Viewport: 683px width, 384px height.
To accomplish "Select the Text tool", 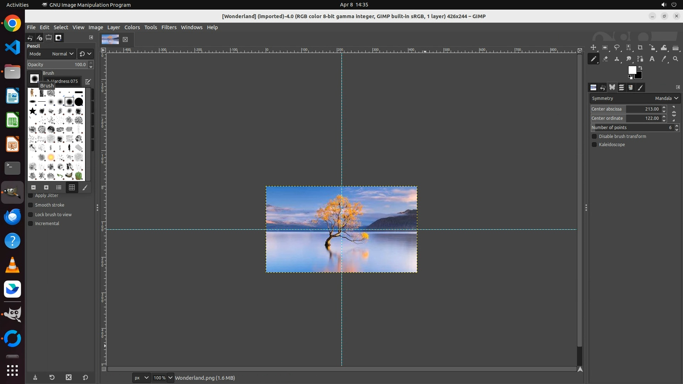I will [x=652, y=59].
